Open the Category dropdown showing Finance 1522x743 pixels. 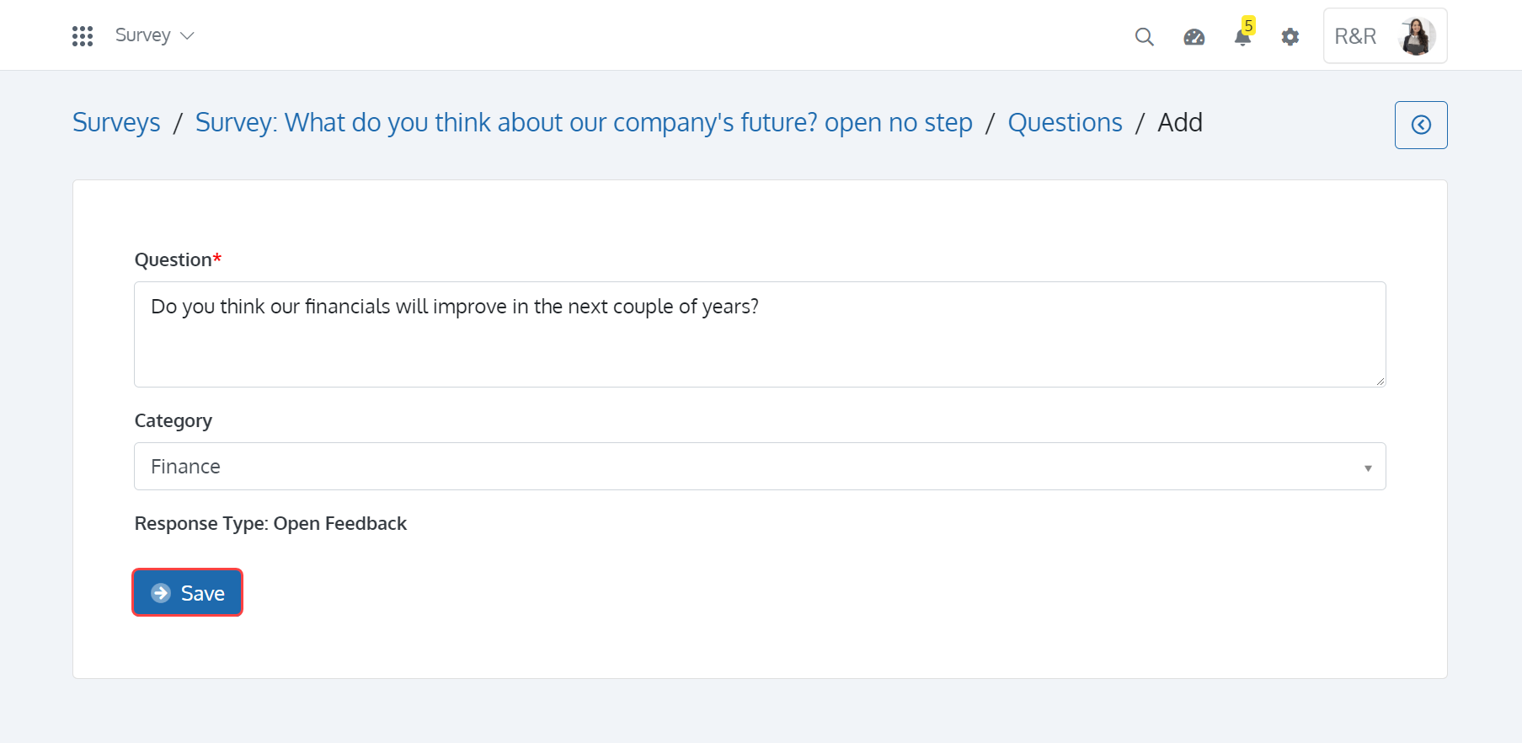coord(758,467)
